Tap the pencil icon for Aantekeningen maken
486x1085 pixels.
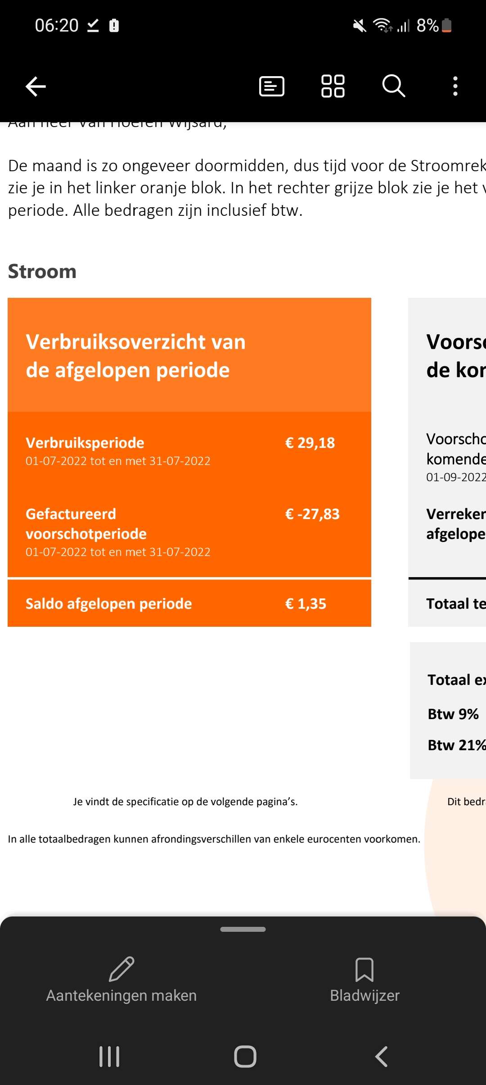tap(121, 969)
